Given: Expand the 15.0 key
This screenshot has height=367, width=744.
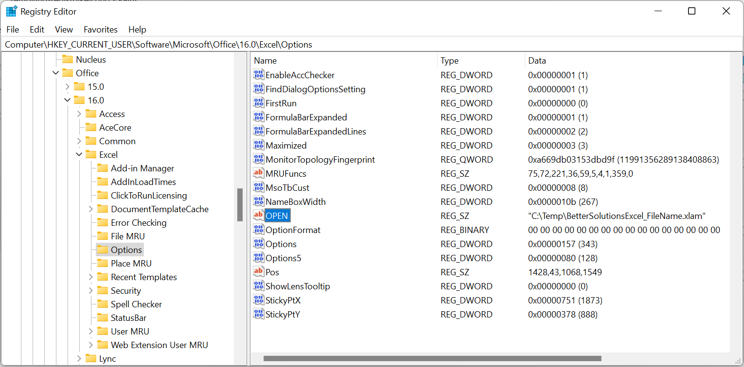Looking at the screenshot, I should click(x=67, y=87).
